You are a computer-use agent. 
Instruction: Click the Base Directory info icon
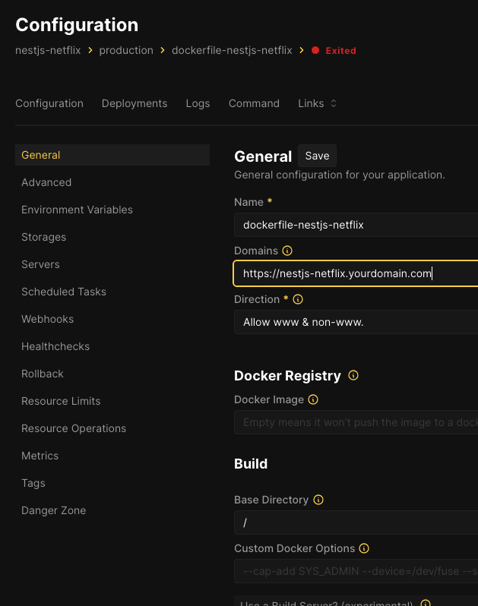click(318, 500)
